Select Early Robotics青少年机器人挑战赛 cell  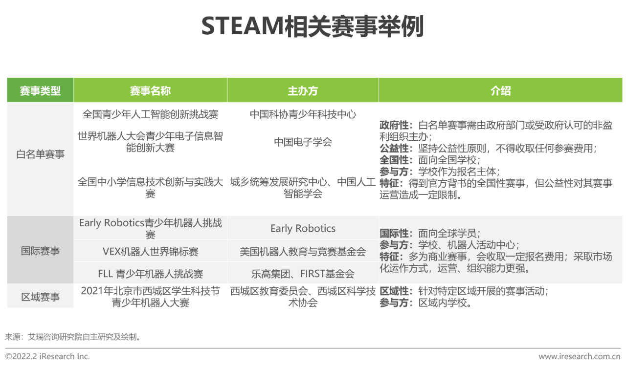coord(150,228)
